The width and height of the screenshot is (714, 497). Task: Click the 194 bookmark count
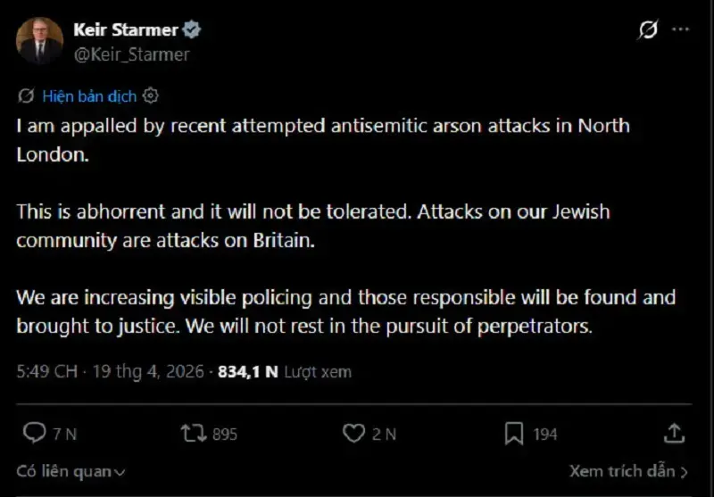pyautogui.click(x=544, y=435)
